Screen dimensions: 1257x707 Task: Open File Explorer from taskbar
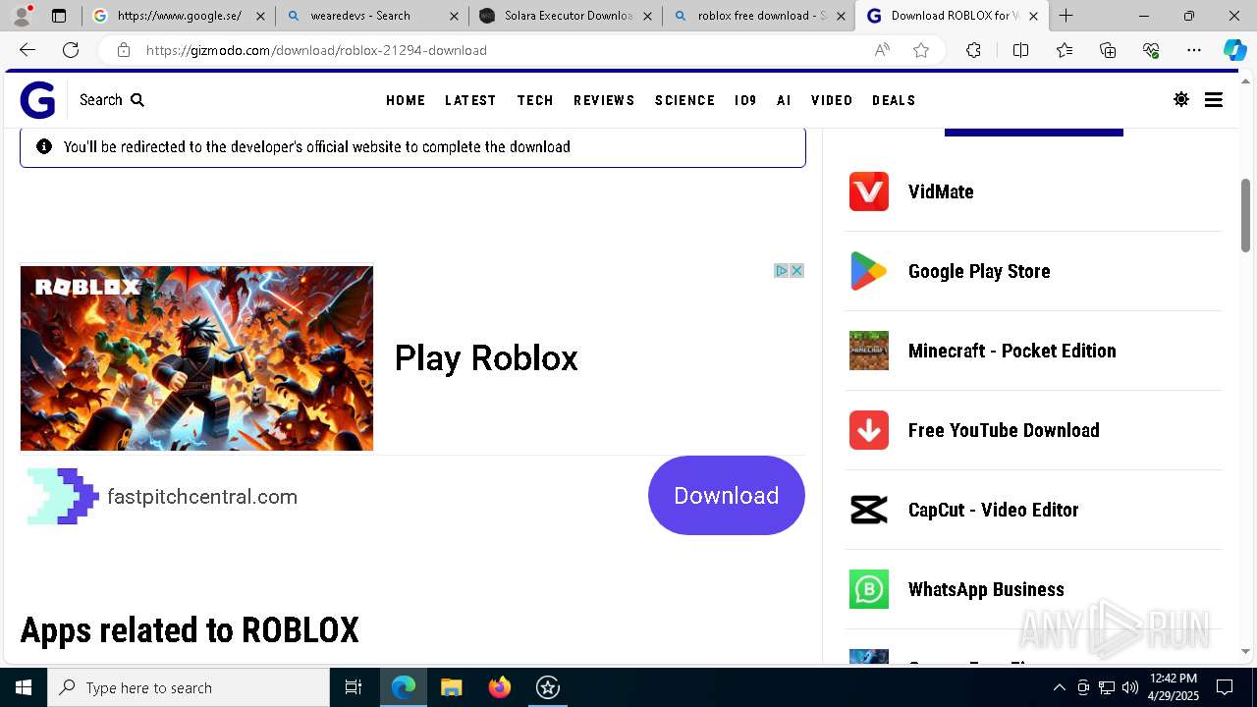451,687
